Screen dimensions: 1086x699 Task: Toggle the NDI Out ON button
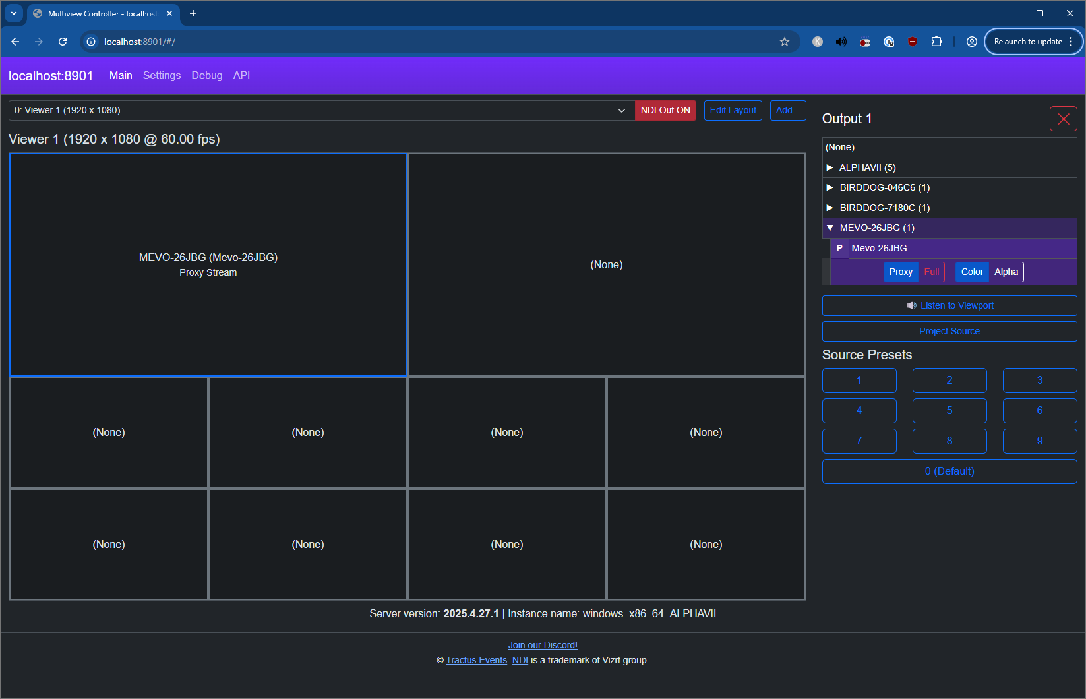665,110
